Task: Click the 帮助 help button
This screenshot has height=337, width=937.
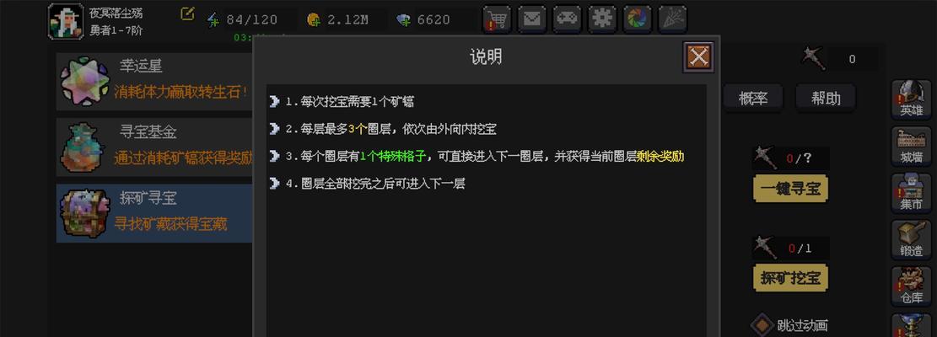Action: (826, 99)
